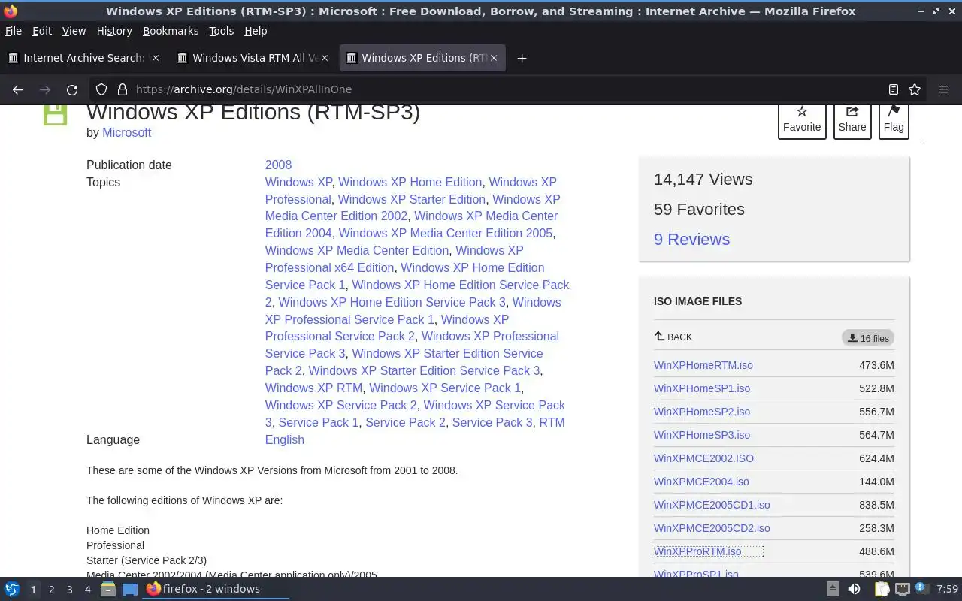Open the system start menu icon

click(12, 589)
